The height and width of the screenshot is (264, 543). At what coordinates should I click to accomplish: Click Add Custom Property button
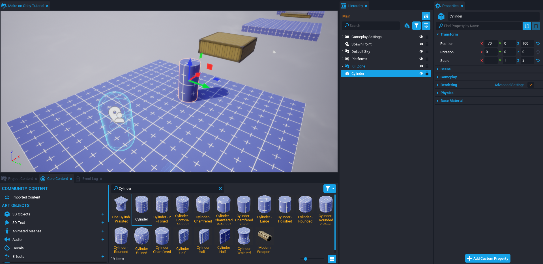pyautogui.click(x=488, y=258)
